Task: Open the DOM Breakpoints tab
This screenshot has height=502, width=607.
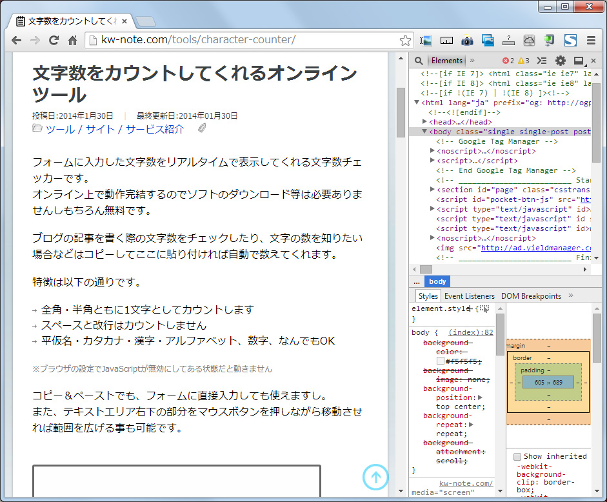Action: 531,296
